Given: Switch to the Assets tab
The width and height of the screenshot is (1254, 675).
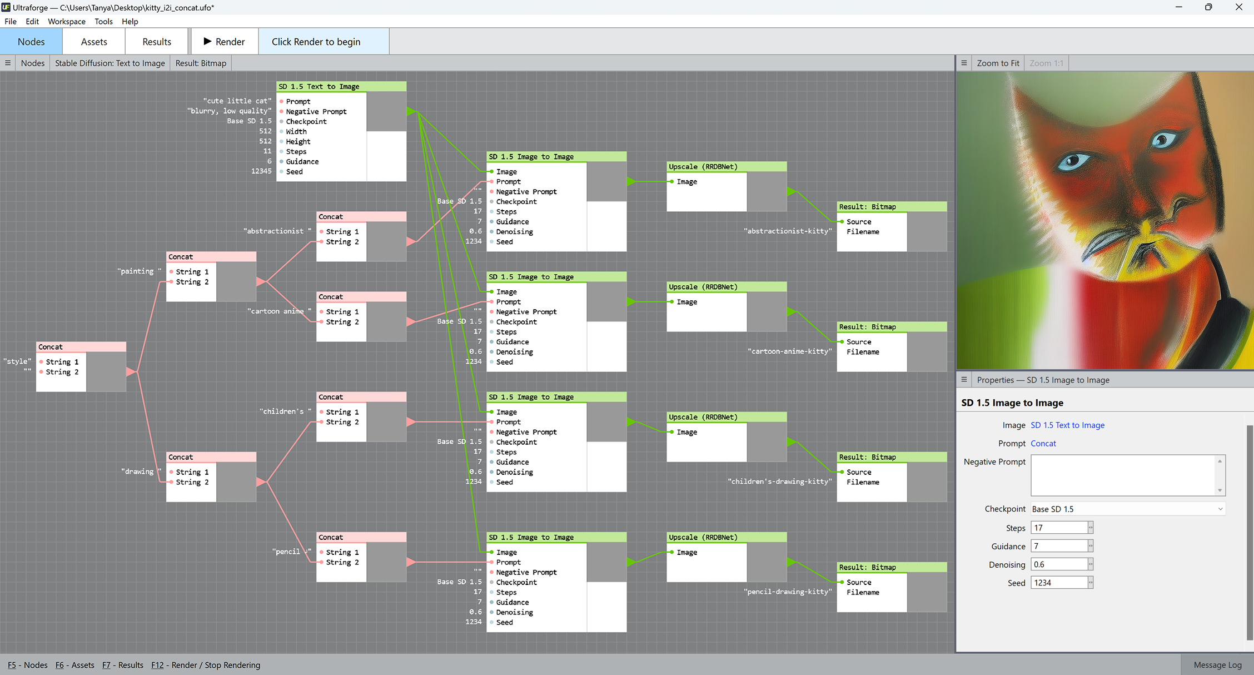Looking at the screenshot, I should click(94, 42).
